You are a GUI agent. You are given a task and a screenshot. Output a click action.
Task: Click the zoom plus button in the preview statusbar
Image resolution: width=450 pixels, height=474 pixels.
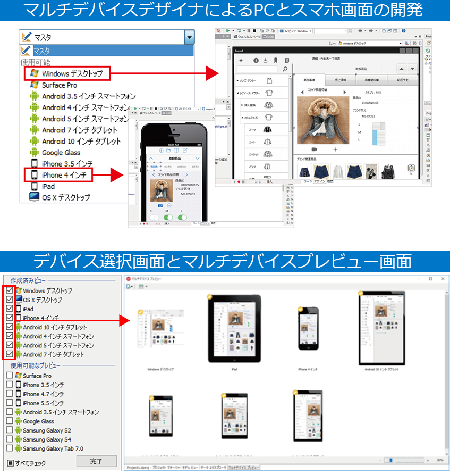pos(428,461)
